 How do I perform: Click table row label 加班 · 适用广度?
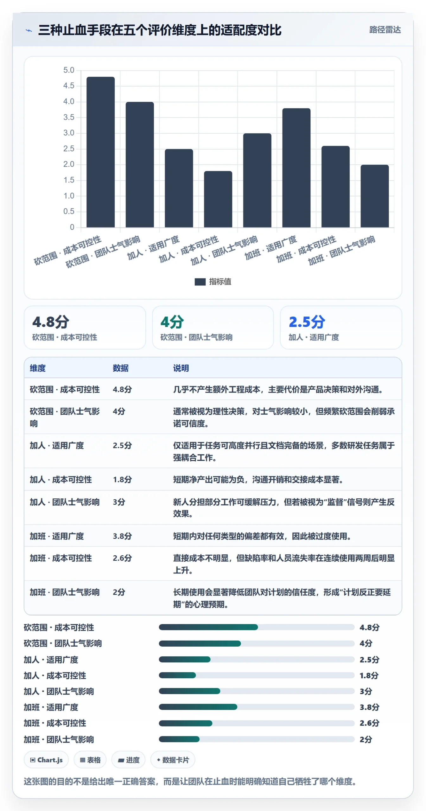[57, 536]
